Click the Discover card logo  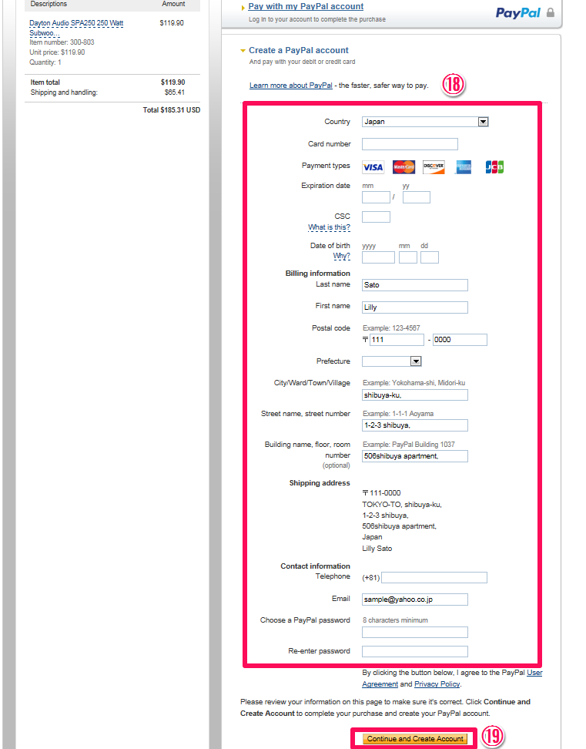click(x=434, y=167)
